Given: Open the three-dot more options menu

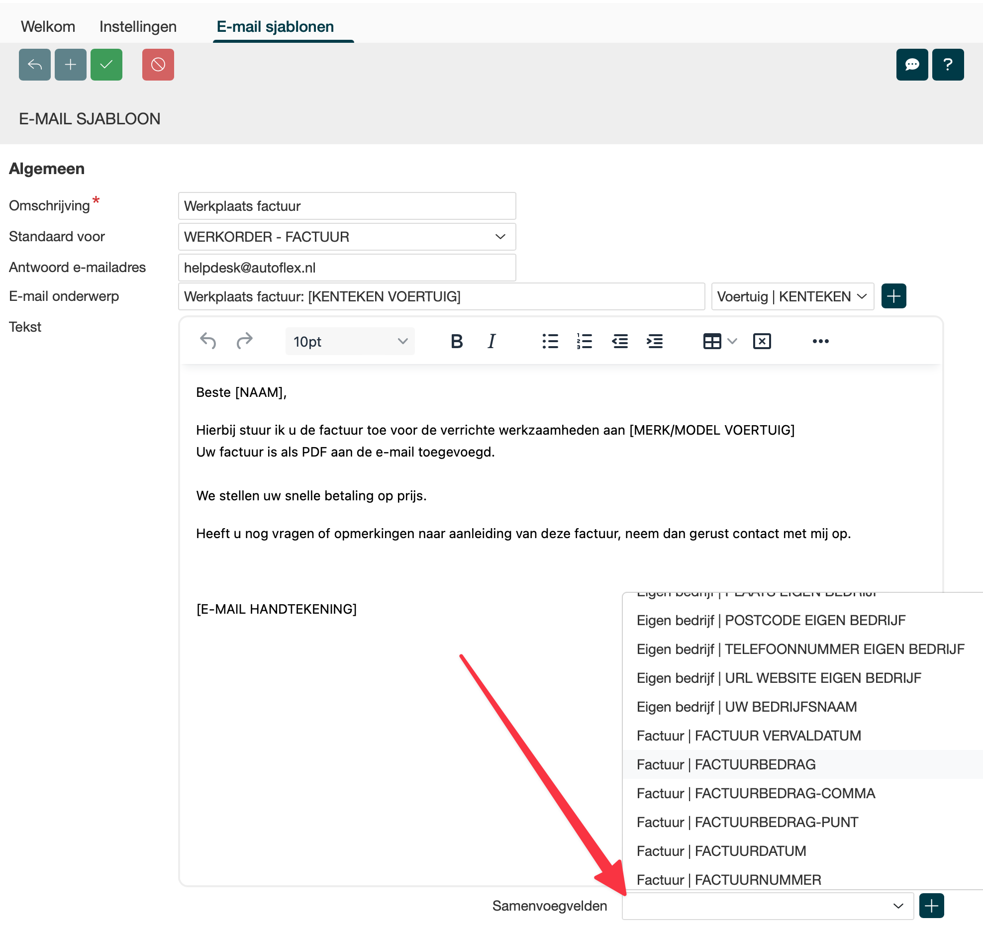Looking at the screenshot, I should coord(820,341).
